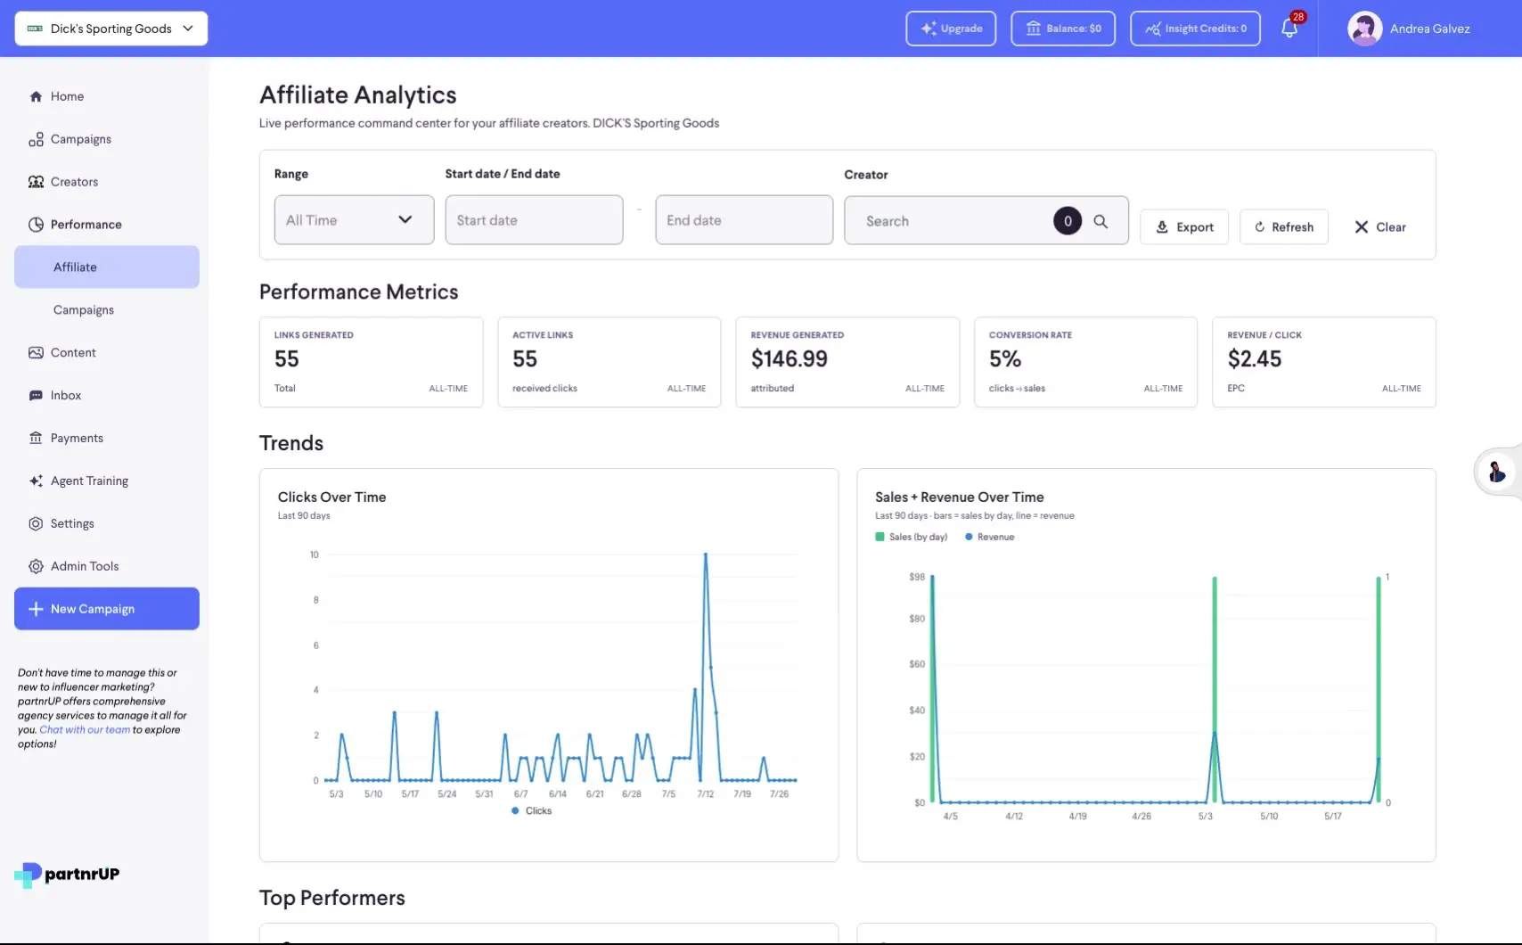Open the Dick's Sporting Goods account dropdown
Screen dimensions: 1522x945
pyautogui.click(x=111, y=29)
